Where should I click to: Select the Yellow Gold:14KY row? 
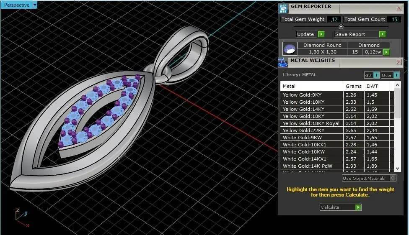[337, 109]
